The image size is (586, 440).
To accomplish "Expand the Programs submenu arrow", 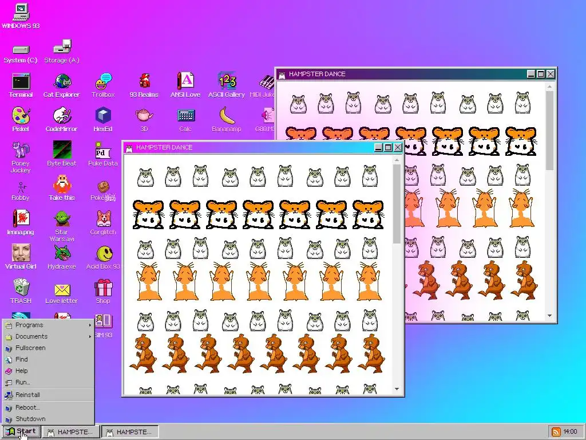I will pos(90,325).
